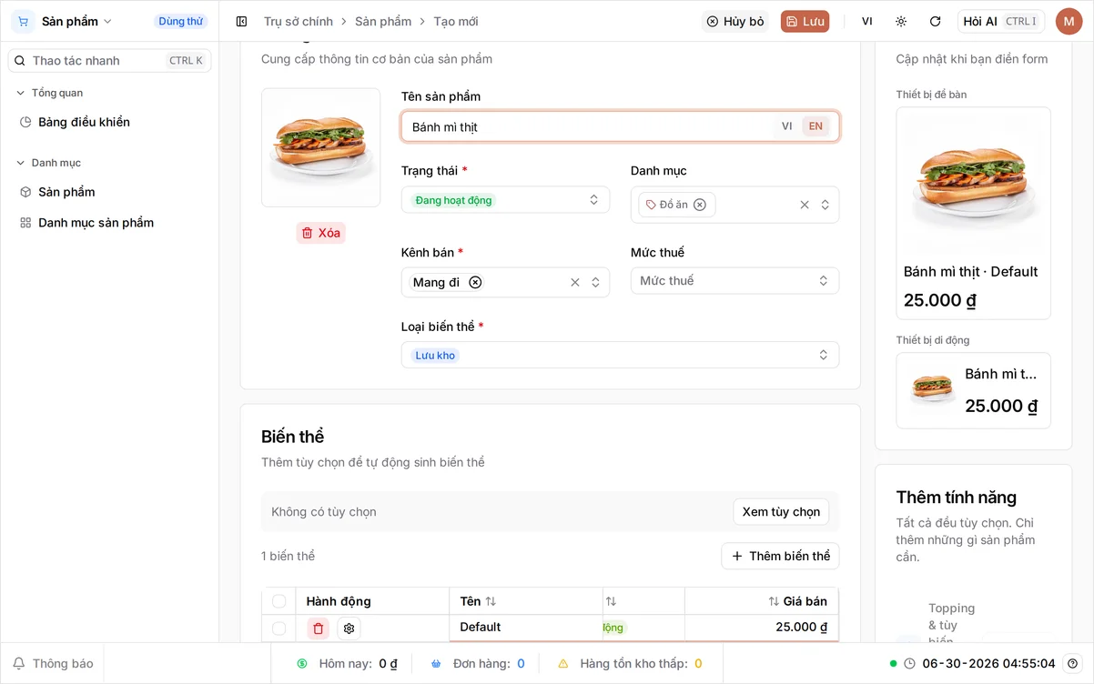Open the help icon in status bar
This screenshot has width=1094, height=684.
coord(1073,664)
